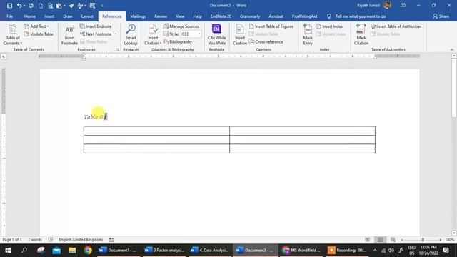This screenshot has height=257, width=457.
Task: Switch to the Home tab
Action: (x=30, y=16)
